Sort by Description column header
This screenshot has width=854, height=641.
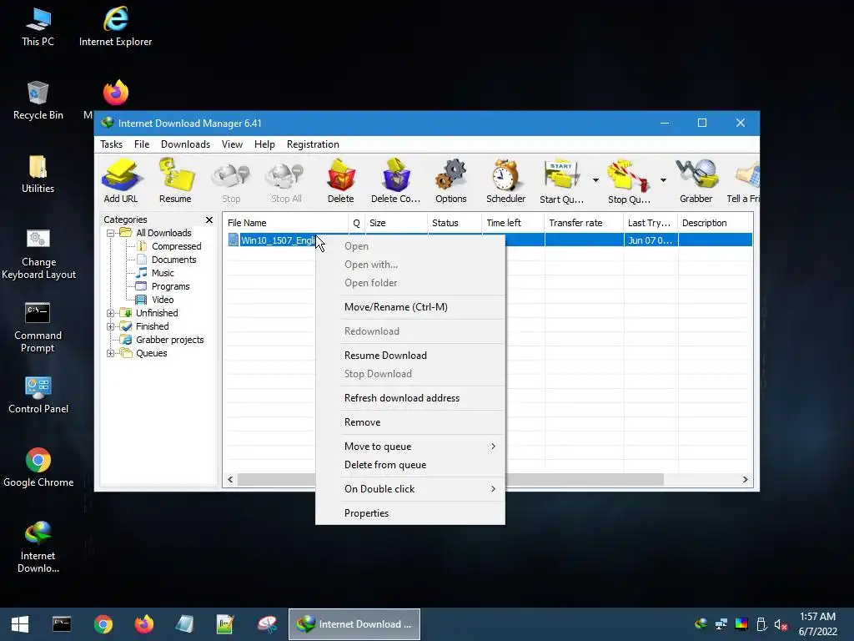tap(715, 223)
